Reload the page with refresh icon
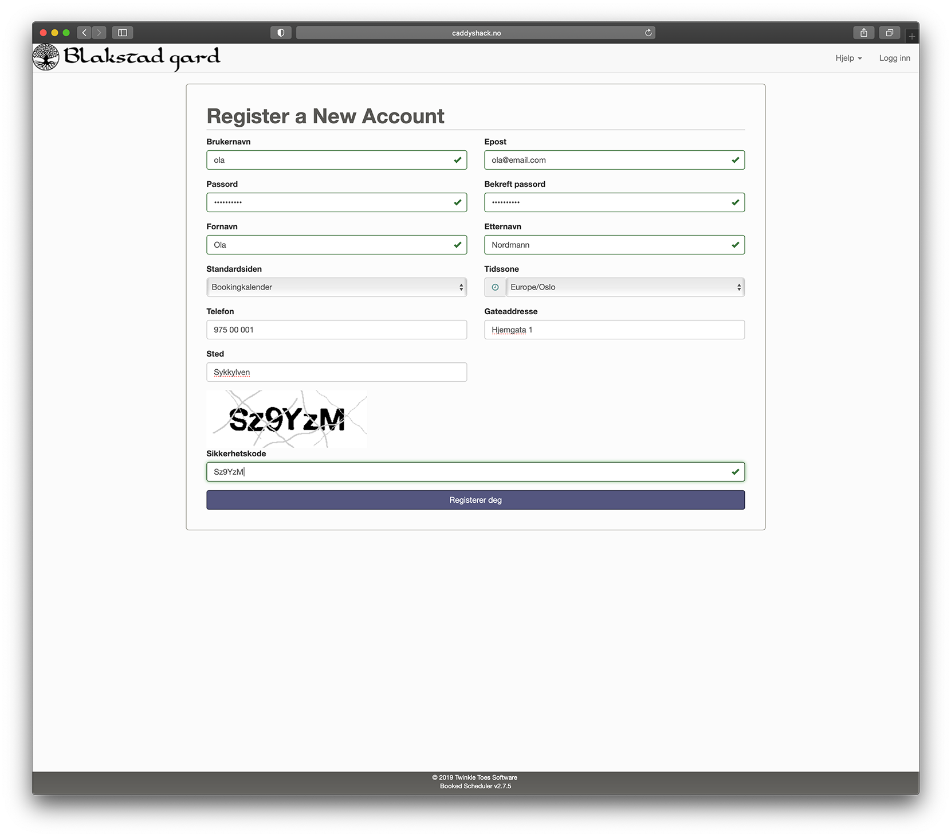 pos(648,33)
